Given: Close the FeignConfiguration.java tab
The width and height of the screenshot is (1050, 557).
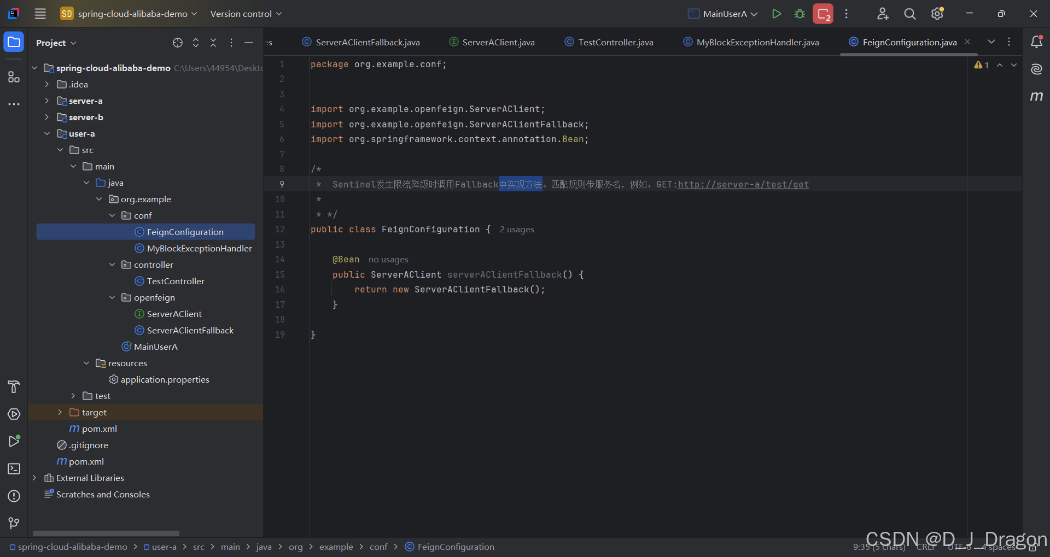Looking at the screenshot, I should pos(967,42).
